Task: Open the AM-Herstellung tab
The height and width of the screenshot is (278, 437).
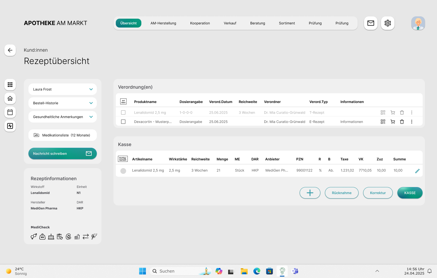Action: coord(163,23)
